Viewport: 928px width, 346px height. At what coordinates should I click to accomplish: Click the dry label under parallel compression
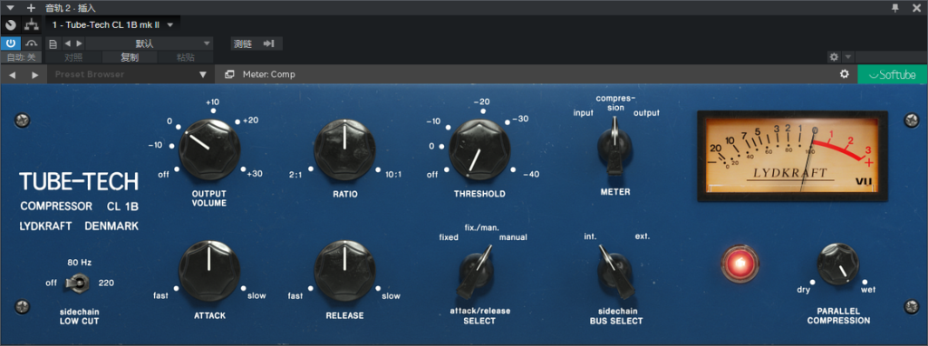pos(803,290)
